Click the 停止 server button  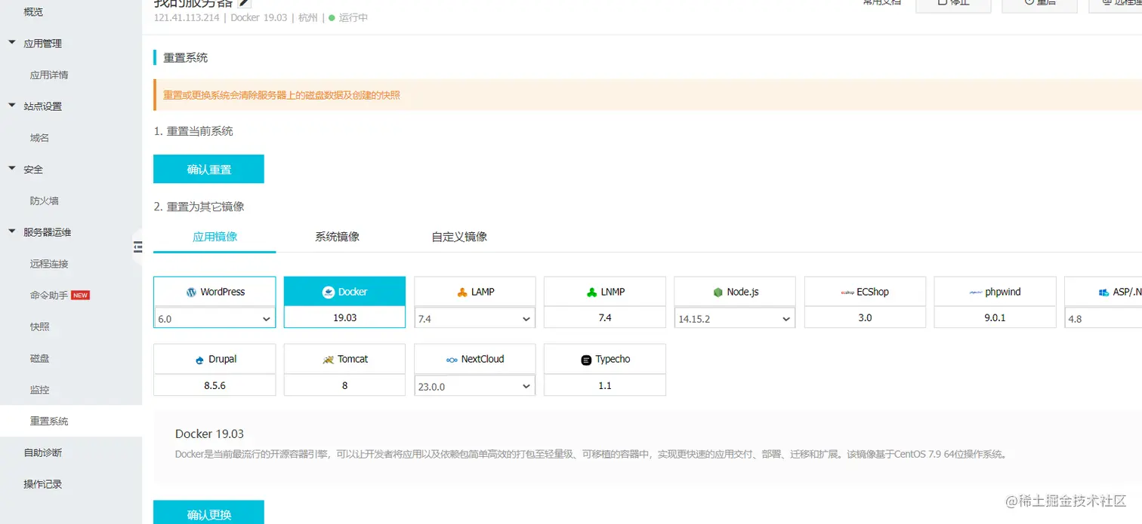(952, 5)
